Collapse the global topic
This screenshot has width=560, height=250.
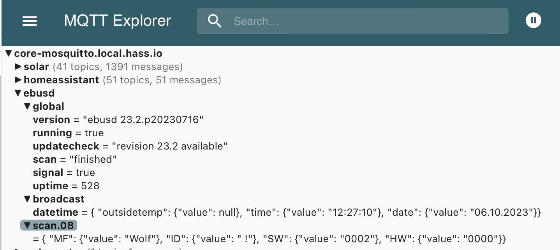point(27,106)
